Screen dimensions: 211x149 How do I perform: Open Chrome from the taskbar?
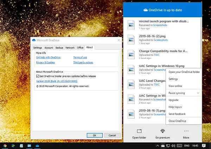pyautogui.click(x=5, y=146)
